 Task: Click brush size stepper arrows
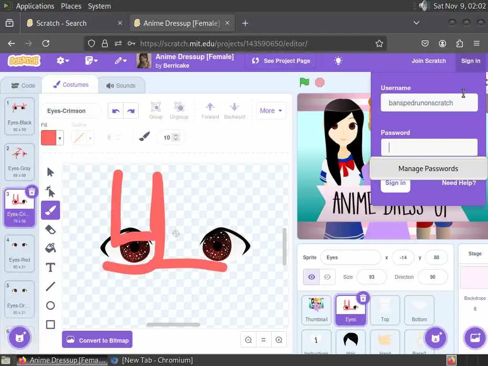click(176, 137)
